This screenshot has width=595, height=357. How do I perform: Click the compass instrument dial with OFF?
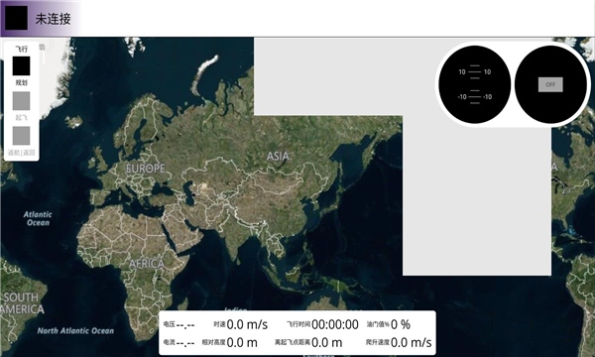coord(550,84)
